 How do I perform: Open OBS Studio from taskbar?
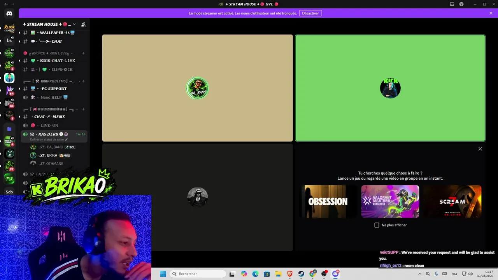coord(324,274)
